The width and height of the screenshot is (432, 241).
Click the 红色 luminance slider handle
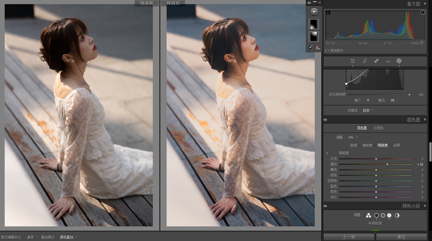376,159
